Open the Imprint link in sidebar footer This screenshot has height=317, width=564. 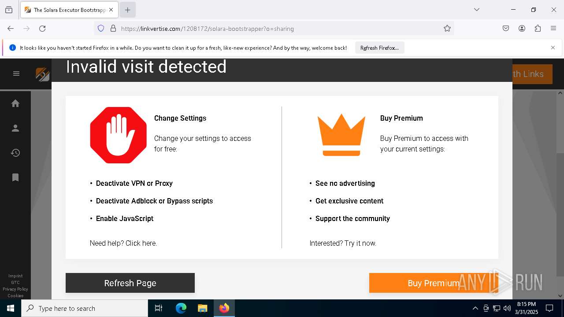15,276
